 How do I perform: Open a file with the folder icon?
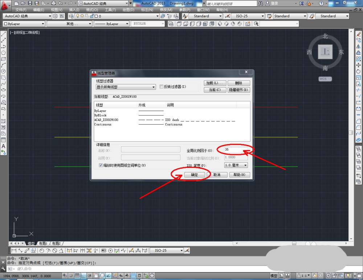point(23,3)
